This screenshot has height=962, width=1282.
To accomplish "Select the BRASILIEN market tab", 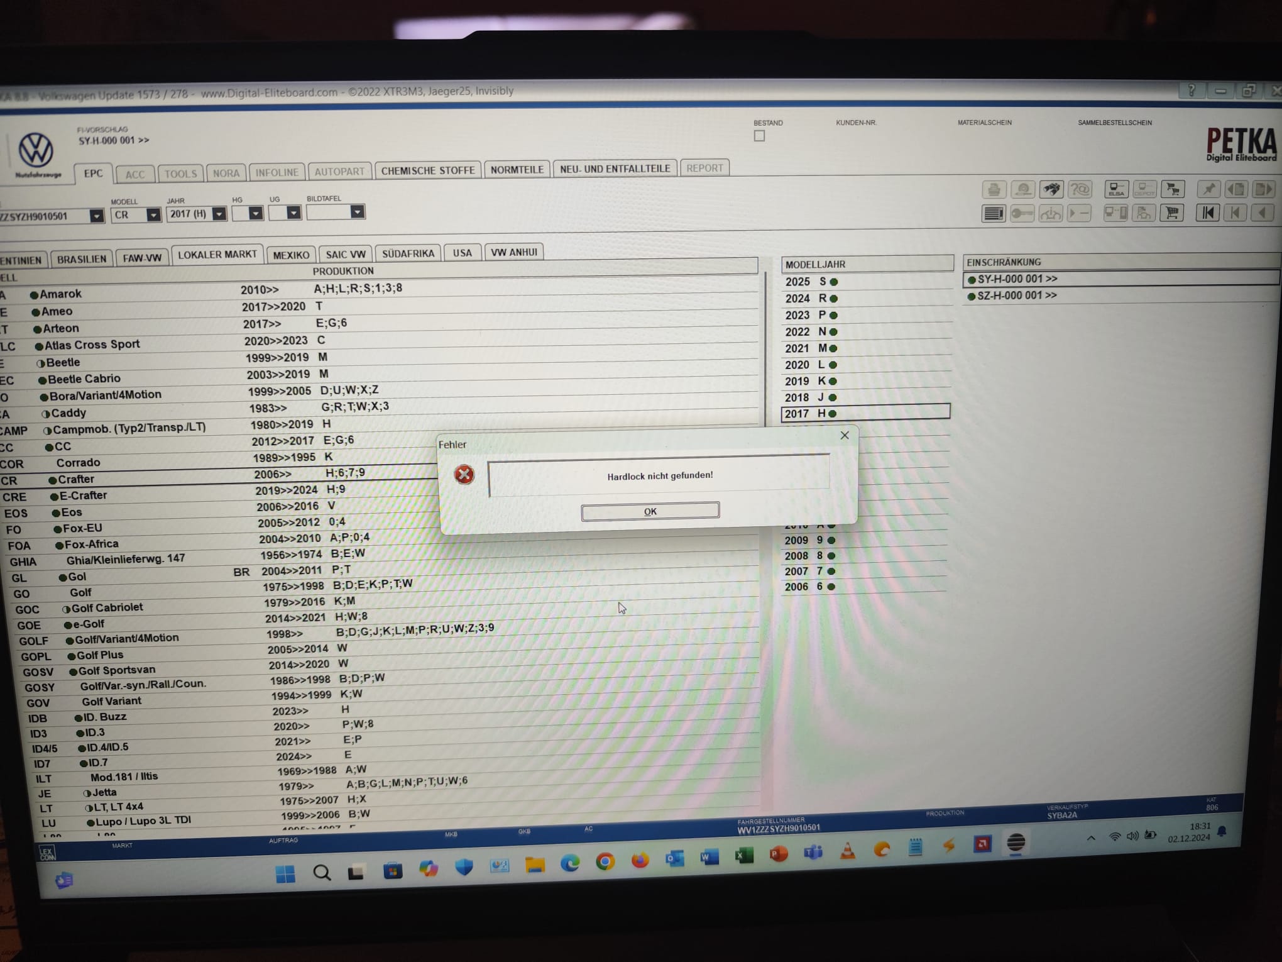I will click(82, 259).
